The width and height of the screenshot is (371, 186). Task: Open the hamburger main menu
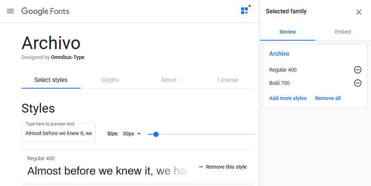[x=10, y=11]
